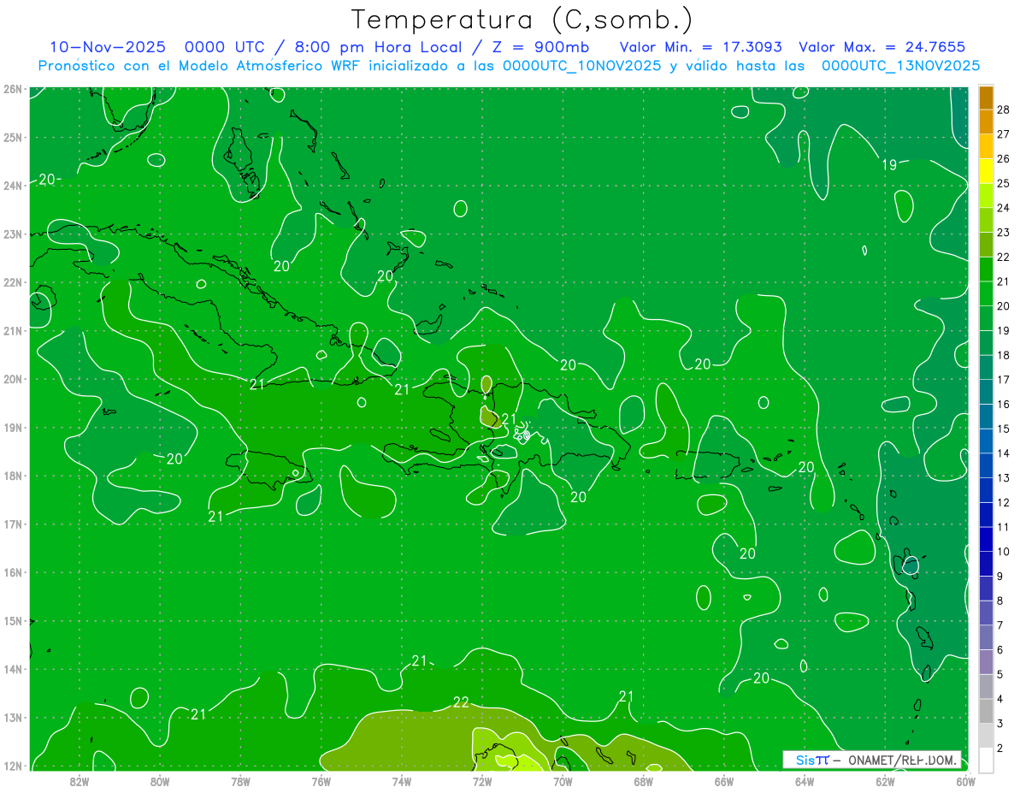Screen dimensions: 1026x793
Task: Click the "15N" latitude axis label
Action: pos(12,620)
